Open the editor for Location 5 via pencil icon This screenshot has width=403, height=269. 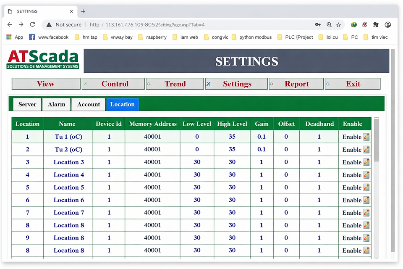tap(366, 187)
